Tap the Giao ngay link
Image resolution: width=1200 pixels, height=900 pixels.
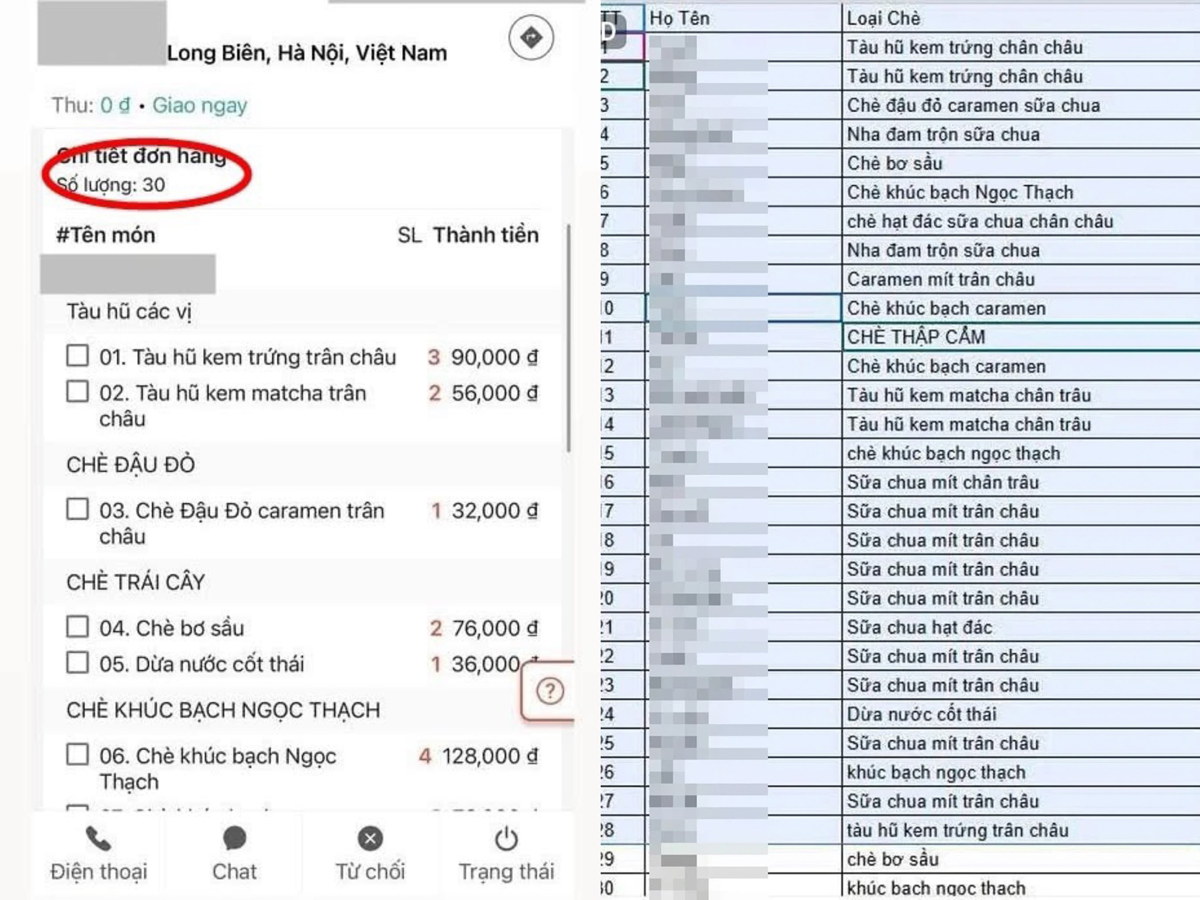200,106
